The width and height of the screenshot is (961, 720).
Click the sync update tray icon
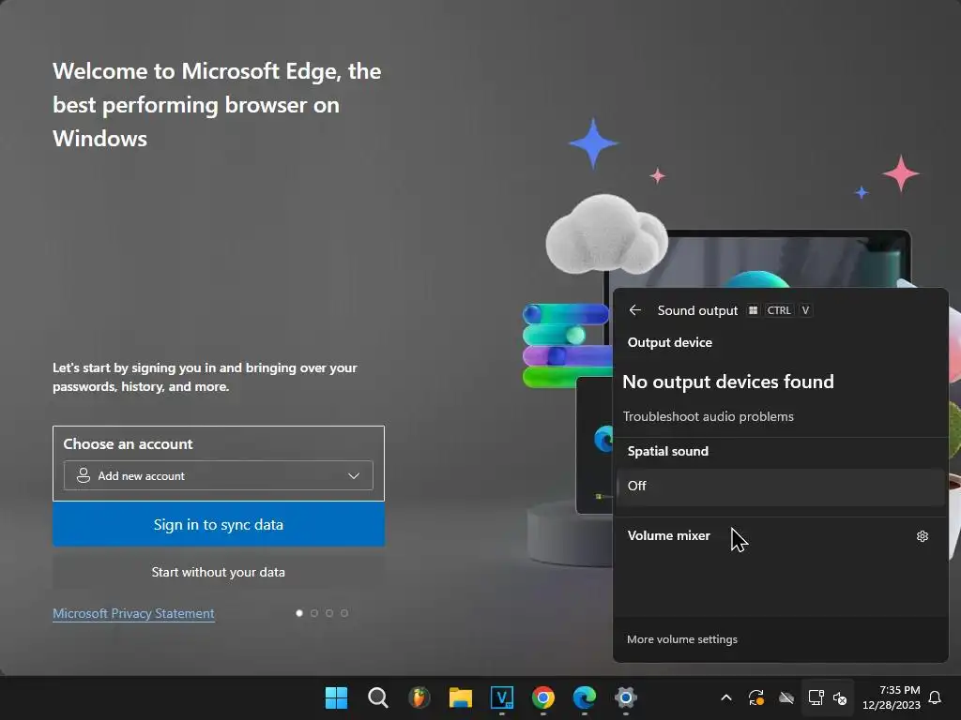tap(756, 697)
